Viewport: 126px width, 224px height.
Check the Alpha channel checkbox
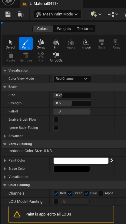tap(101, 193)
